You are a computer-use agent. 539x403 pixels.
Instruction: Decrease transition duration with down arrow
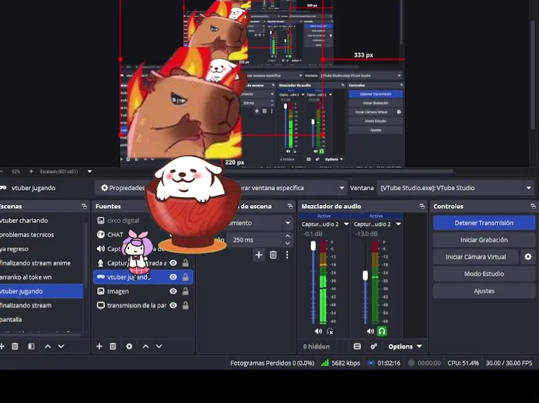tap(288, 243)
